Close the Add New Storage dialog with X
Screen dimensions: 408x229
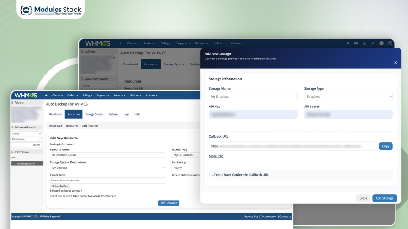tap(395, 63)
